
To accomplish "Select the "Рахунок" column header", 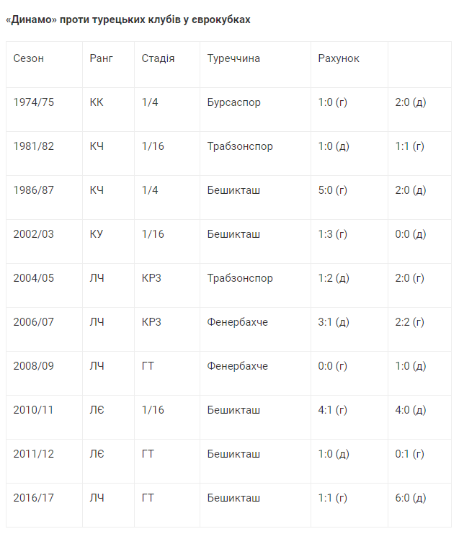I will (339, 58).
